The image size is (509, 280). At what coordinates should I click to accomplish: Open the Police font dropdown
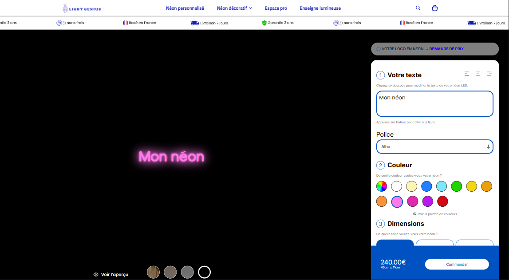point(434,147)
